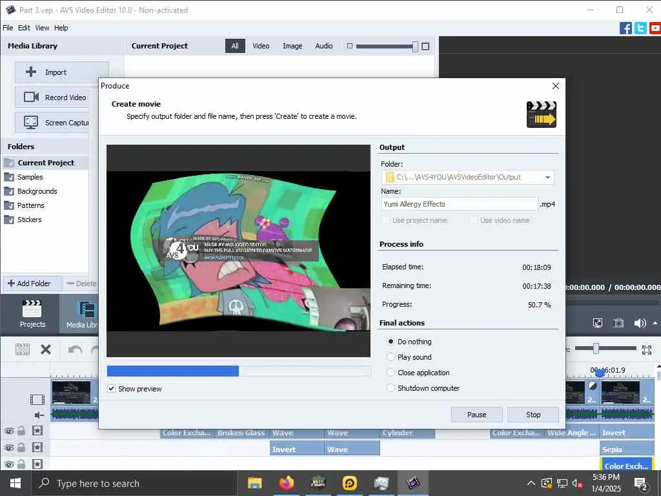
Task: Expand the volume arrow next to speaker
Action: 655,323
